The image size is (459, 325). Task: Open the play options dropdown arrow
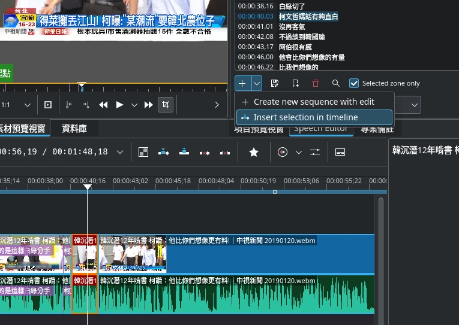pos(134,105)
